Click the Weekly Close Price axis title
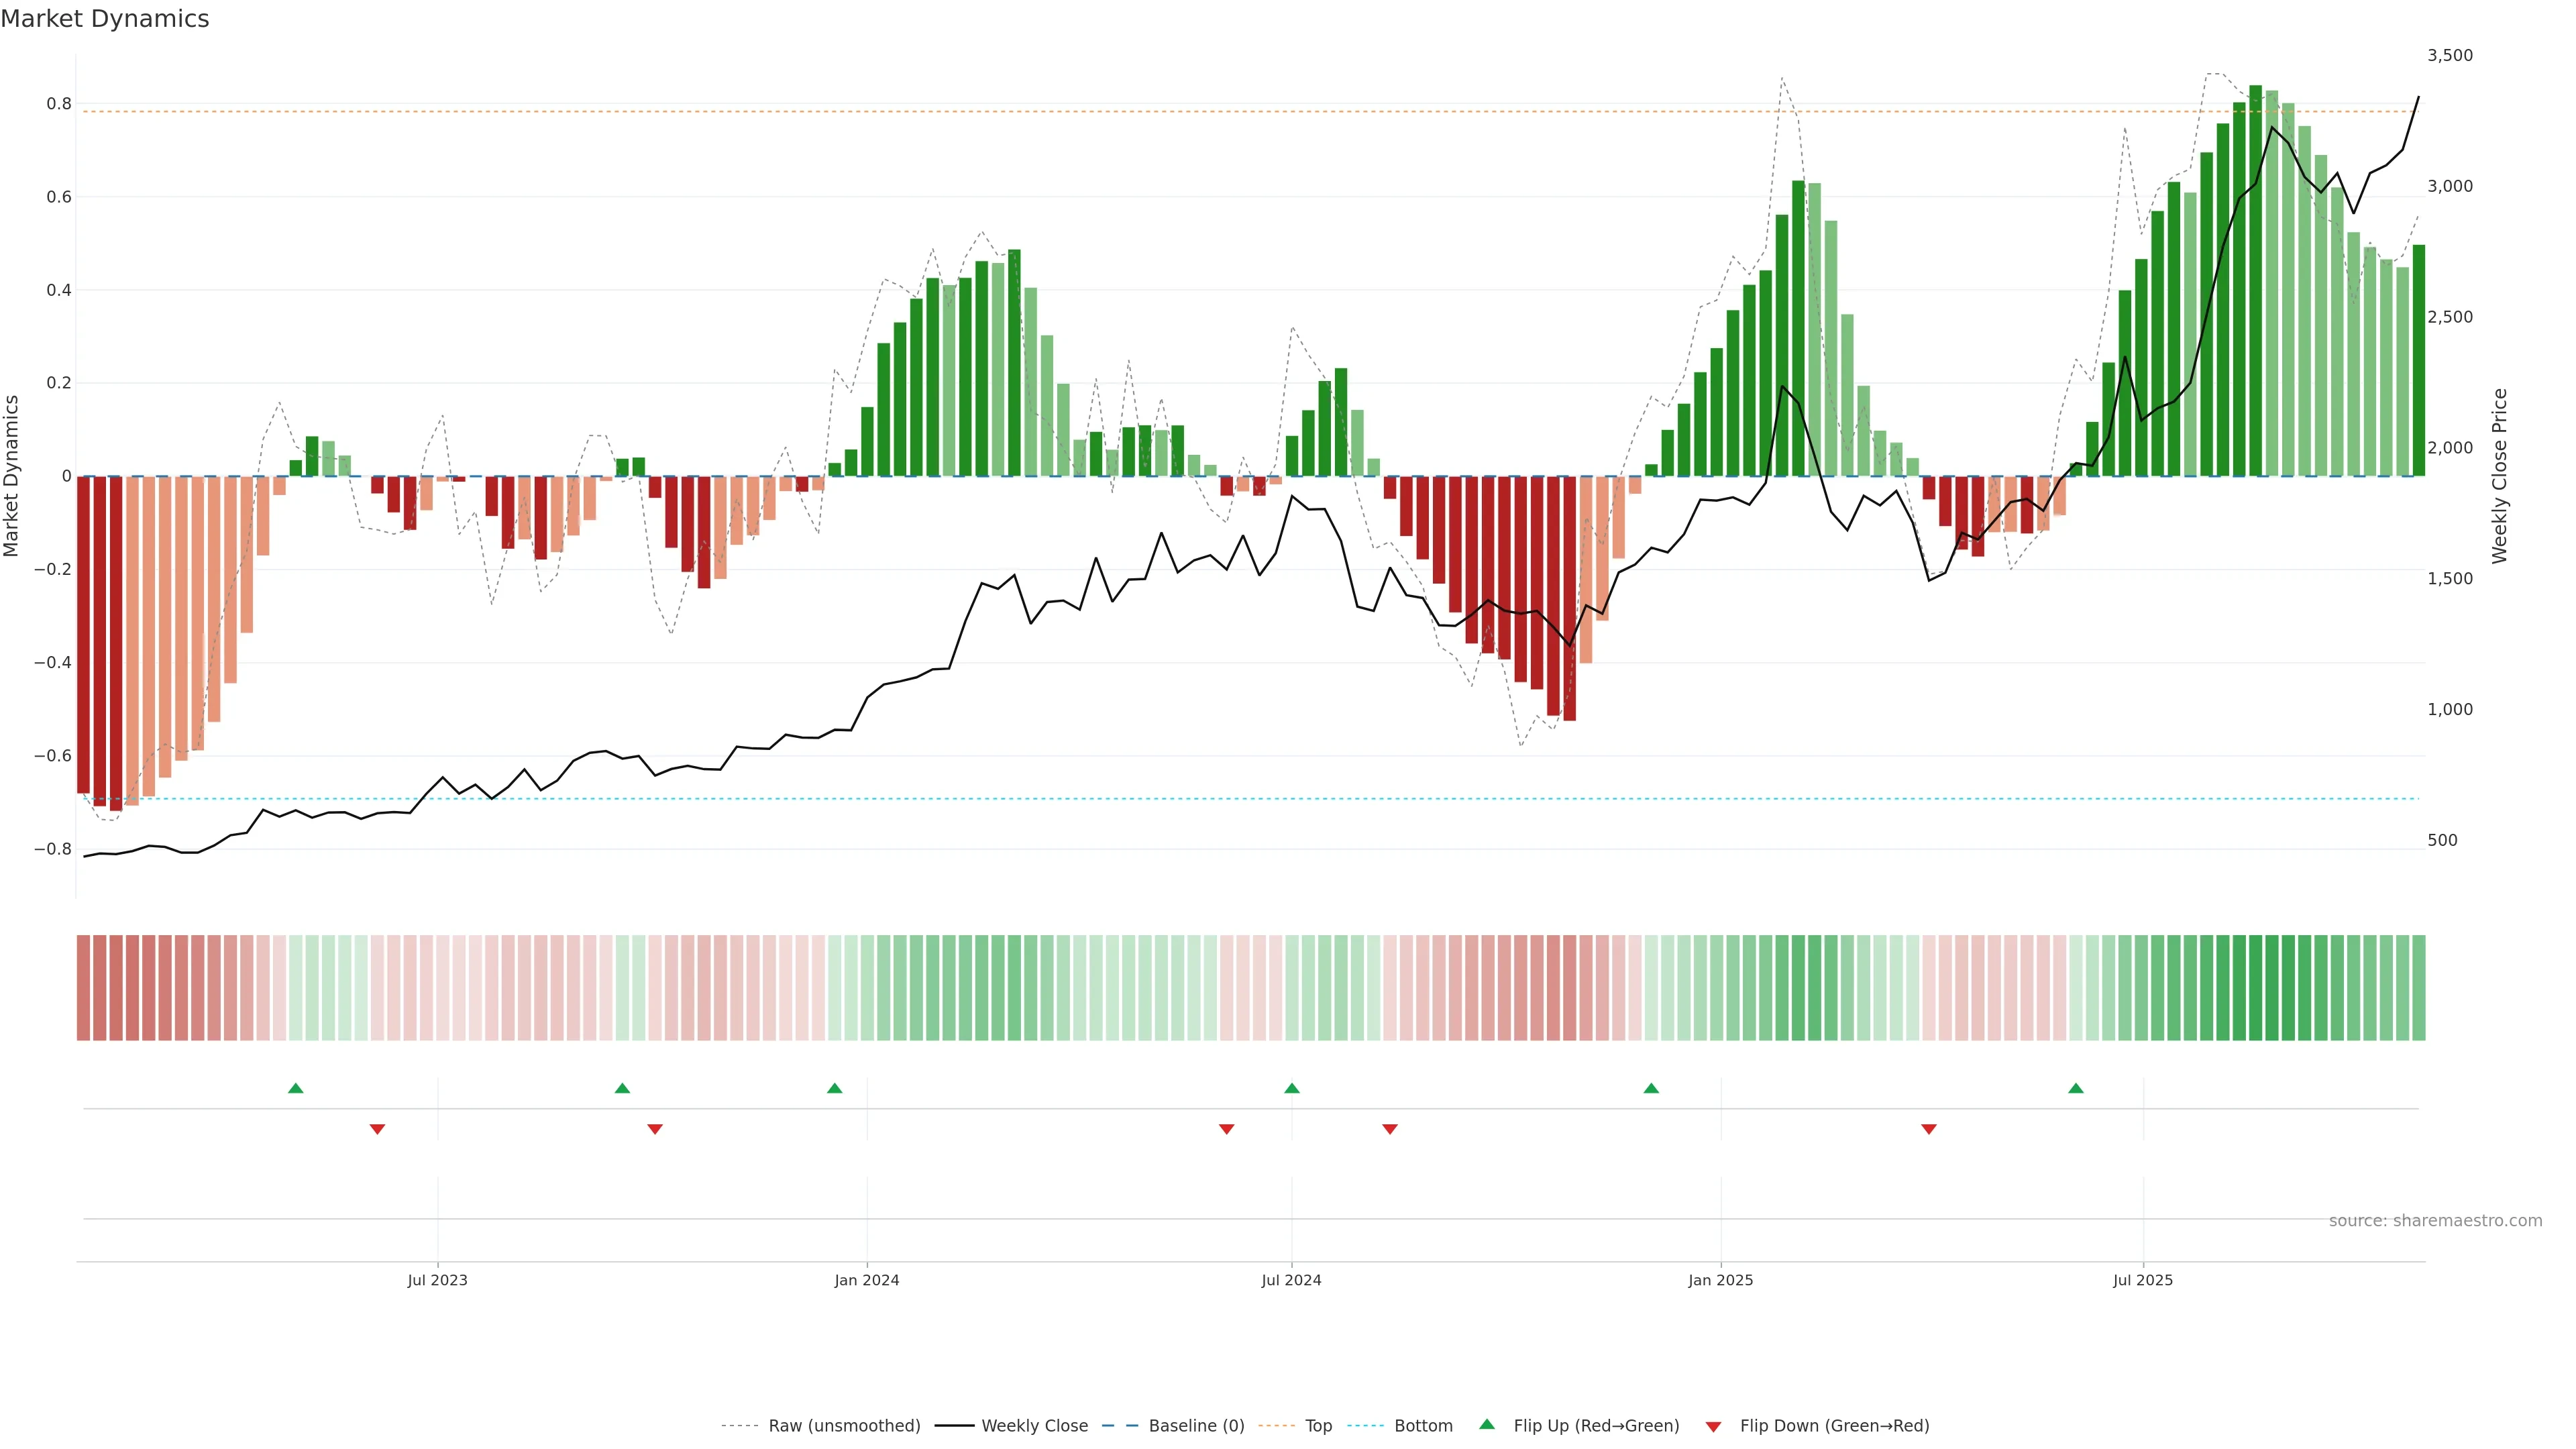The width and height of the screenshot is (2576, 1449). click(x=2500, y=476)
